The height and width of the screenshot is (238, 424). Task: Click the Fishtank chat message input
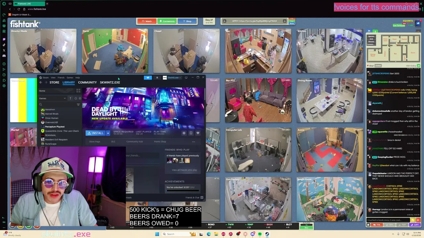click(x=388, y=220)
